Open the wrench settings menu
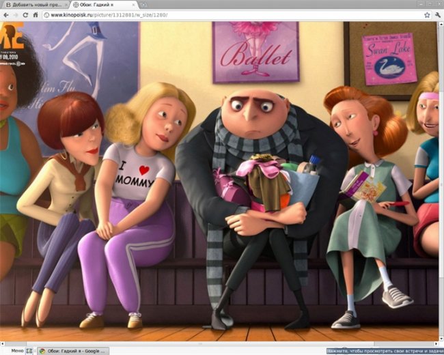Screen dimensions: 444x355 [436, 14]
